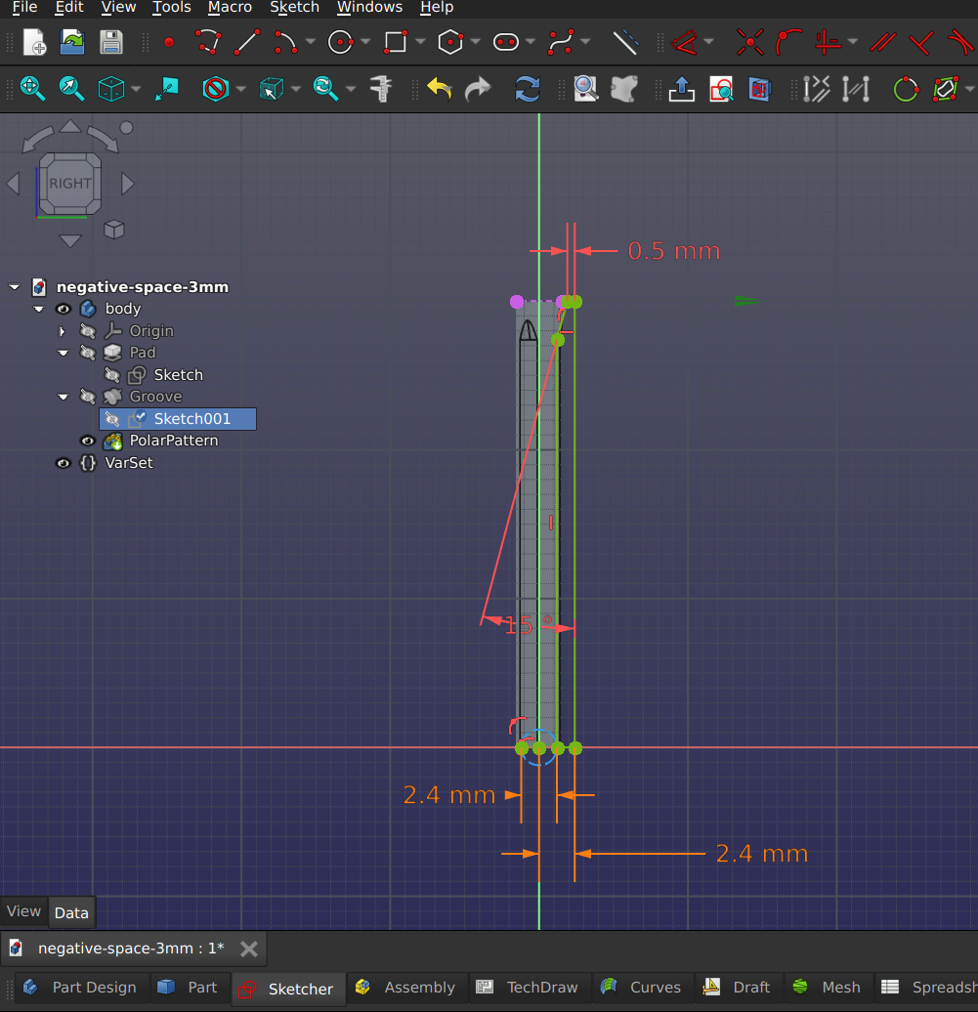Select the red Fillet corner tool
This screenshot has width=978, height=1012.
point(788,43)
